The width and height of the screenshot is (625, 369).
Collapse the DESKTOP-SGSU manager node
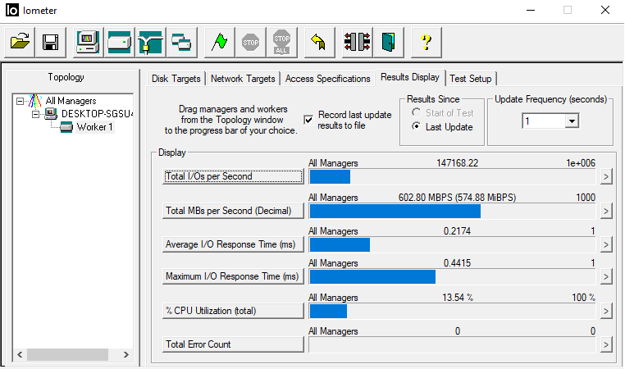pyautogui.click(x=35, y=114)
